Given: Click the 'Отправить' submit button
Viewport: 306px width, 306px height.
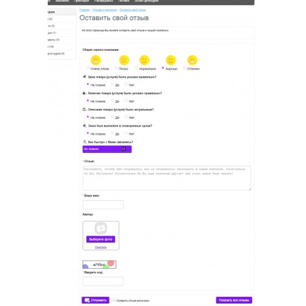Looking at the screenshot, I should (x=95, y=300).
